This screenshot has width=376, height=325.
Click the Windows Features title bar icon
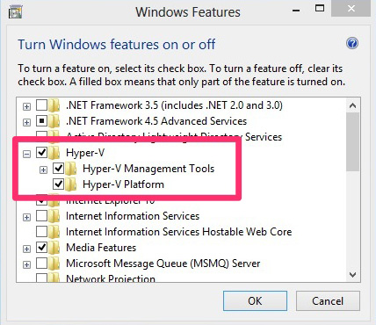click(x=16, y=12)
